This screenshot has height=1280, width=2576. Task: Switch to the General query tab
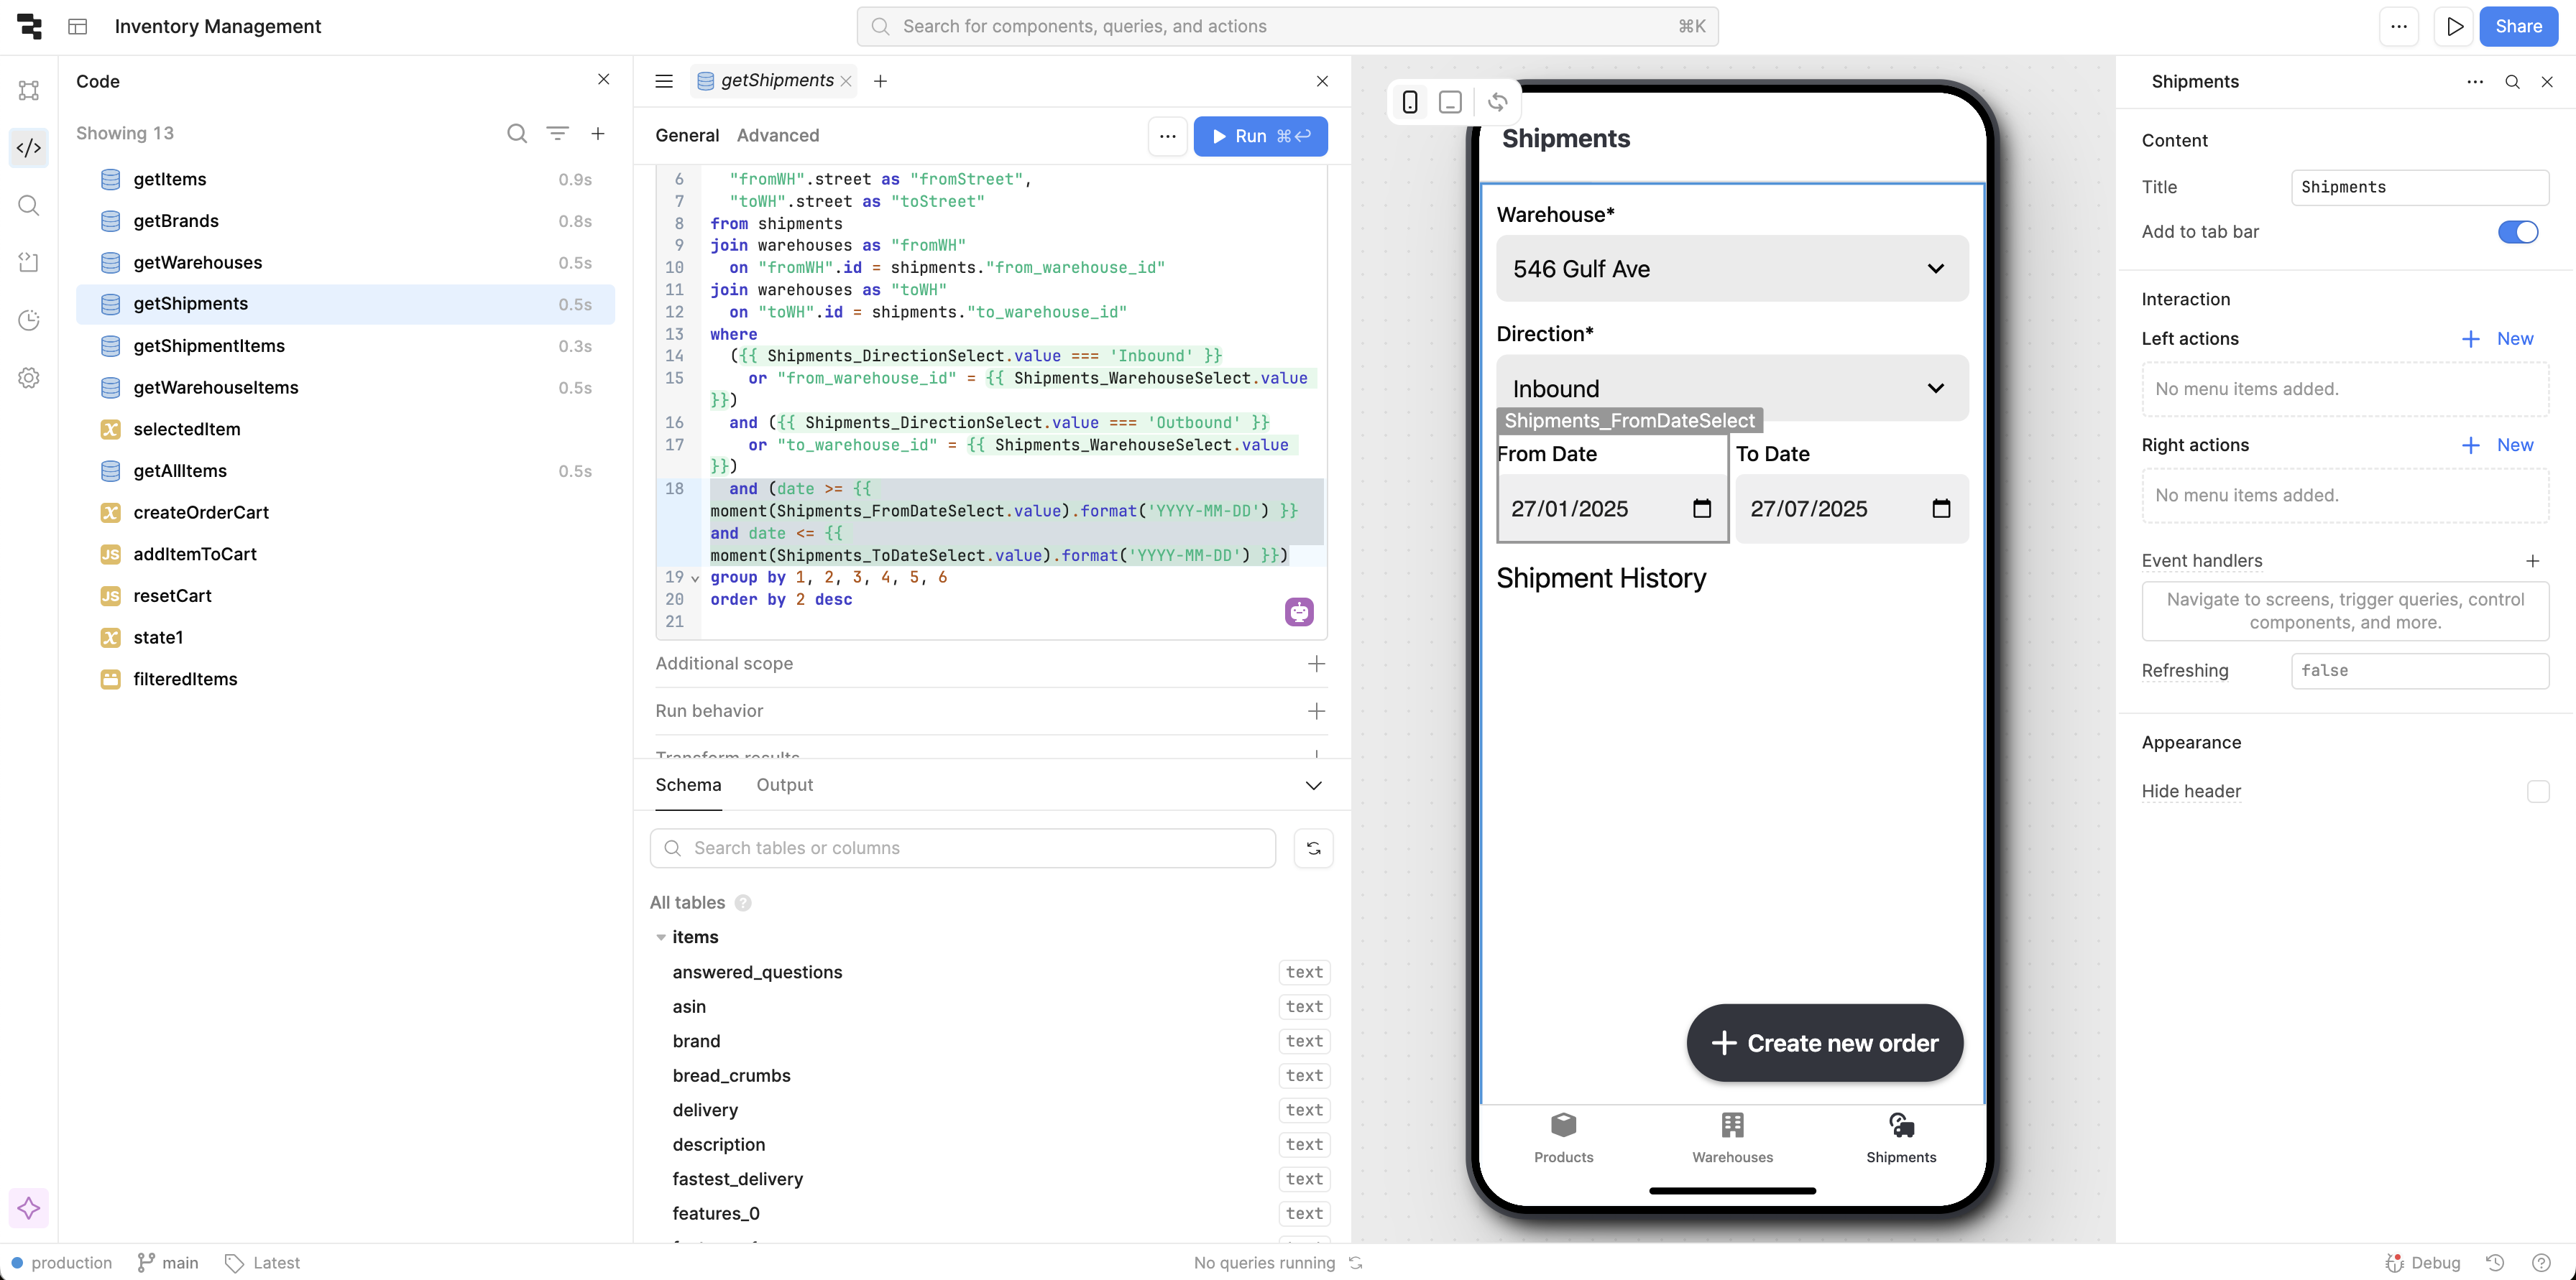point(687,136)
